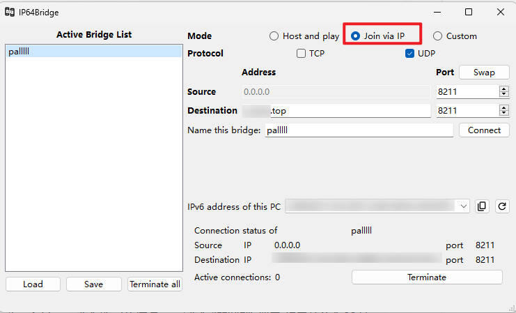The width and height of the screenshot is (516, 313).
Task: Enable the TCP protocol checkbox
Action: 302,53
